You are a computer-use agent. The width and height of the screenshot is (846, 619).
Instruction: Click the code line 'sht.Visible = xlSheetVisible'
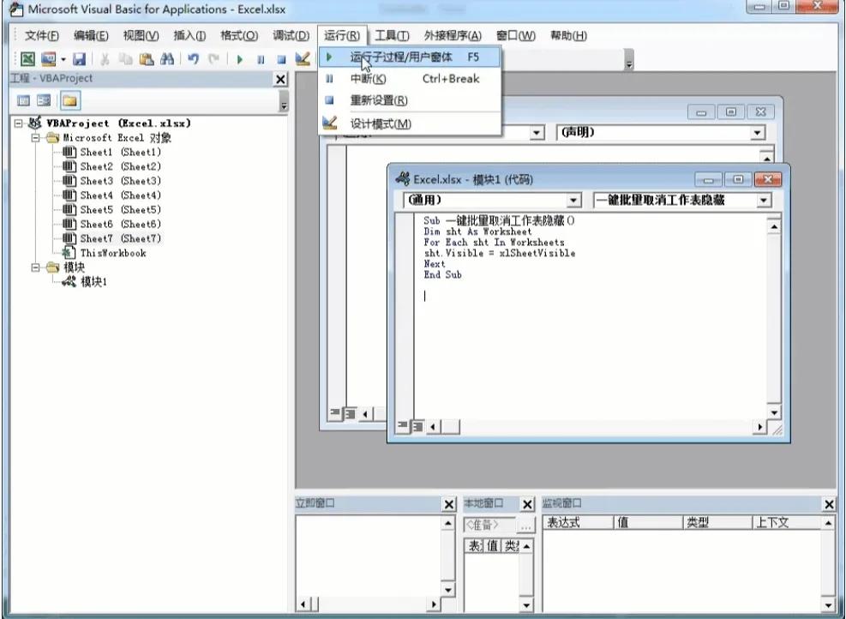tap(500, 253)
